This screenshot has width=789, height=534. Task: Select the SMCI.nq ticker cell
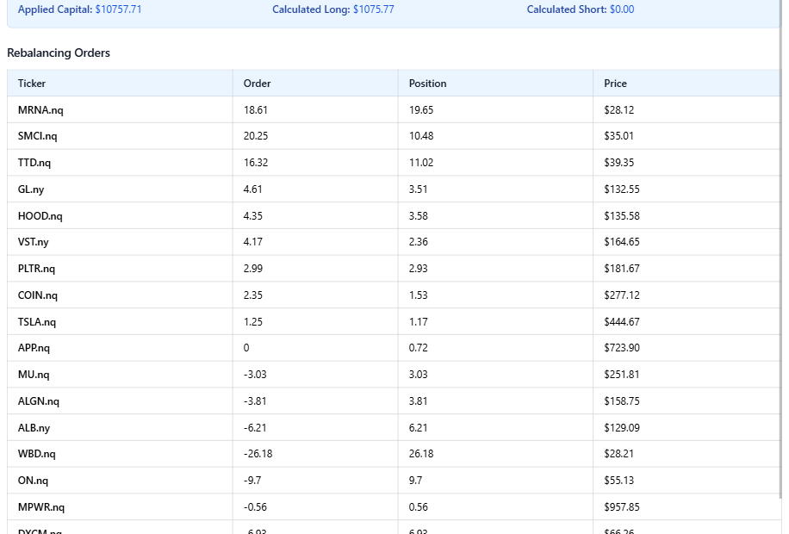(38, 136)
